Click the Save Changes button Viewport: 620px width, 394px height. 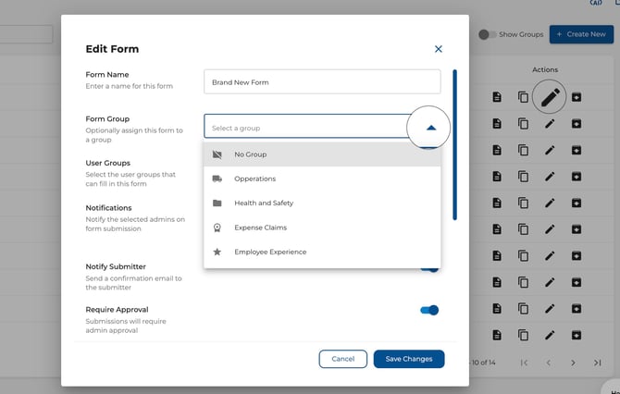[x=409, y=359]
